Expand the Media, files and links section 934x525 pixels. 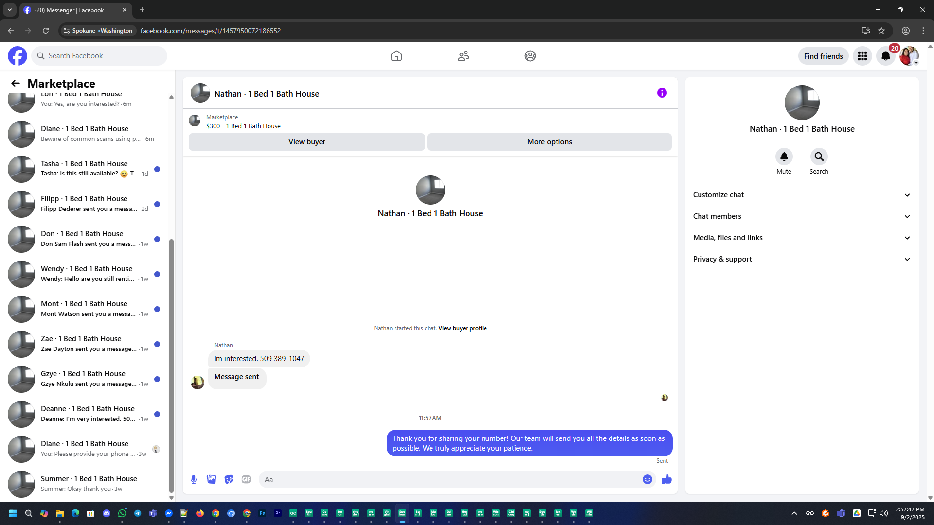pos(801,238)
